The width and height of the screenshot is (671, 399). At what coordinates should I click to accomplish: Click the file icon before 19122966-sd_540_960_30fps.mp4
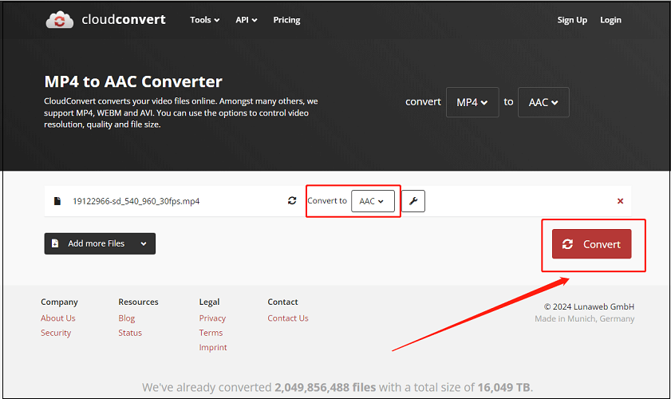point(57,201)
